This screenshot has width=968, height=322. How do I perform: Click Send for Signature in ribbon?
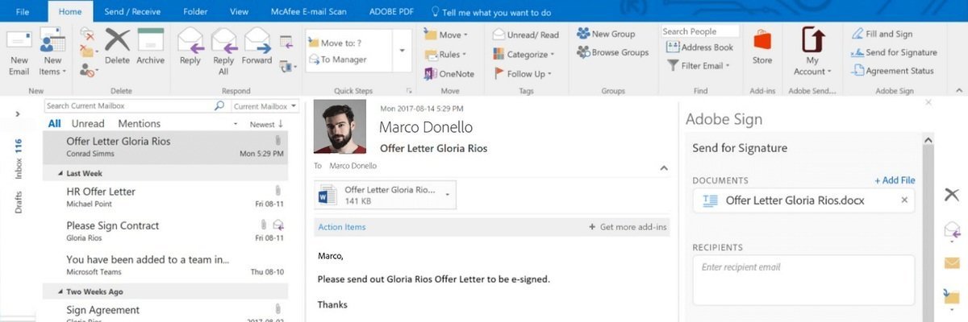[x=894, y=52]
